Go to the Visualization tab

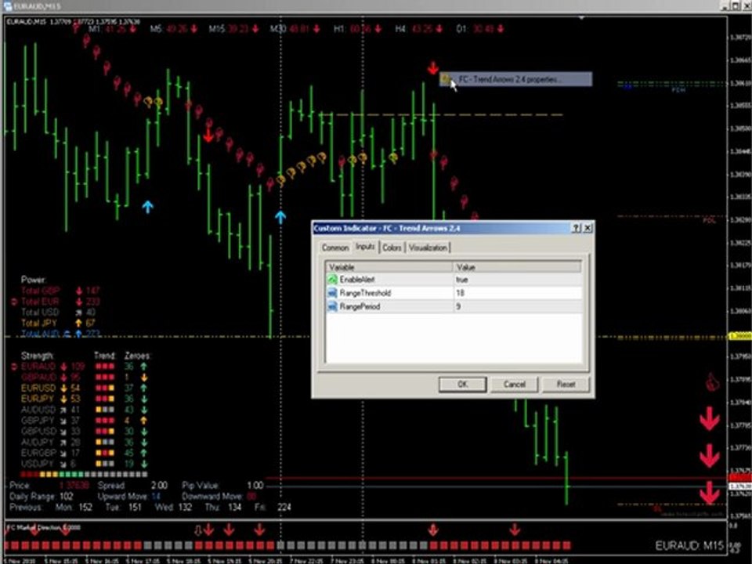(428, 248)
